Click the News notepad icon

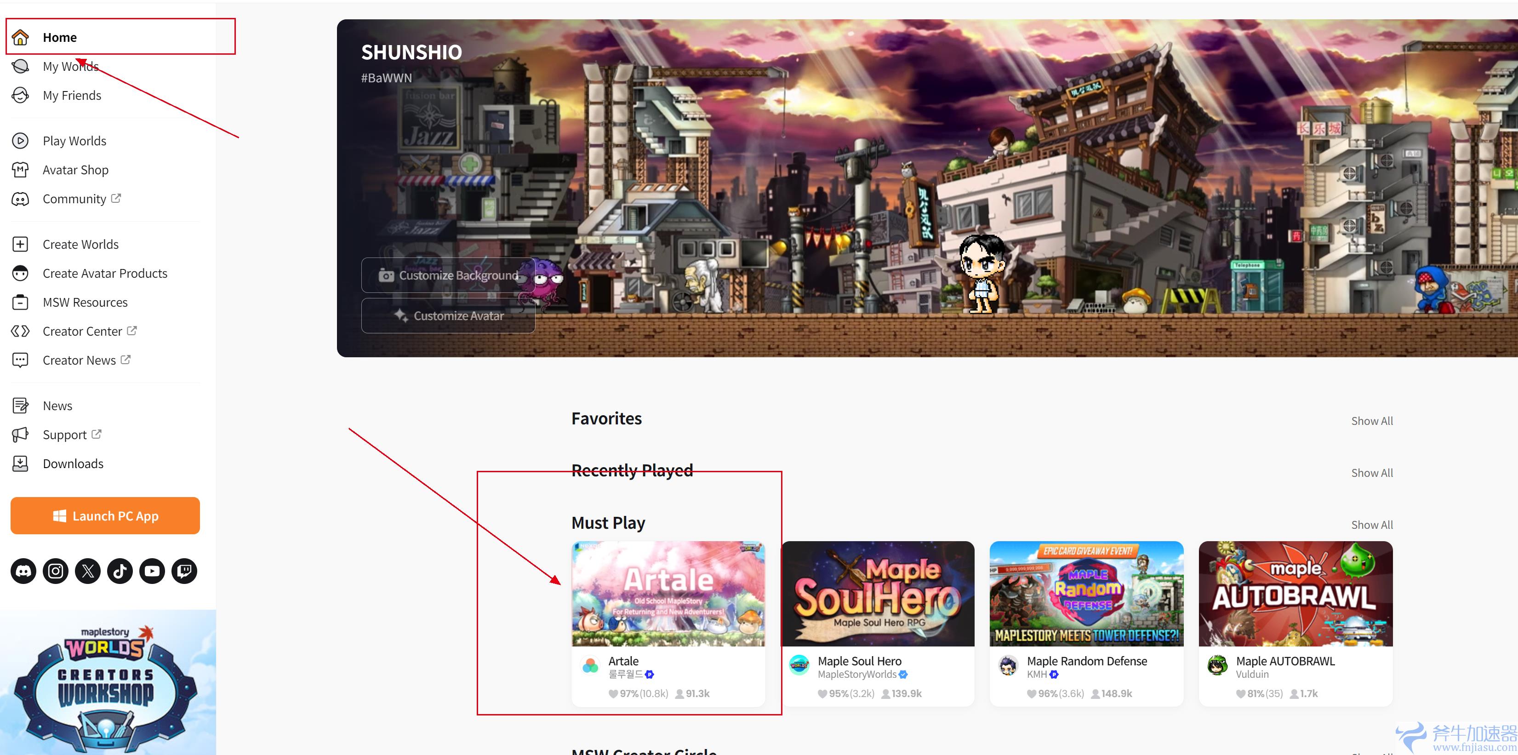click(21, 406)
